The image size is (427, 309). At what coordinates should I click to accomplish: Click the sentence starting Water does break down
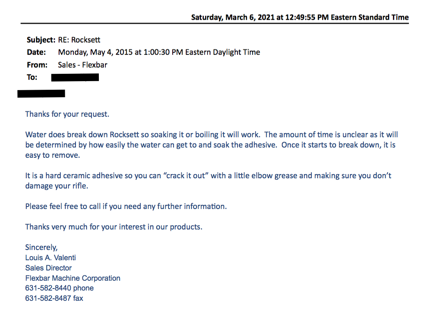pyautogui.click(x=143, y=135)
